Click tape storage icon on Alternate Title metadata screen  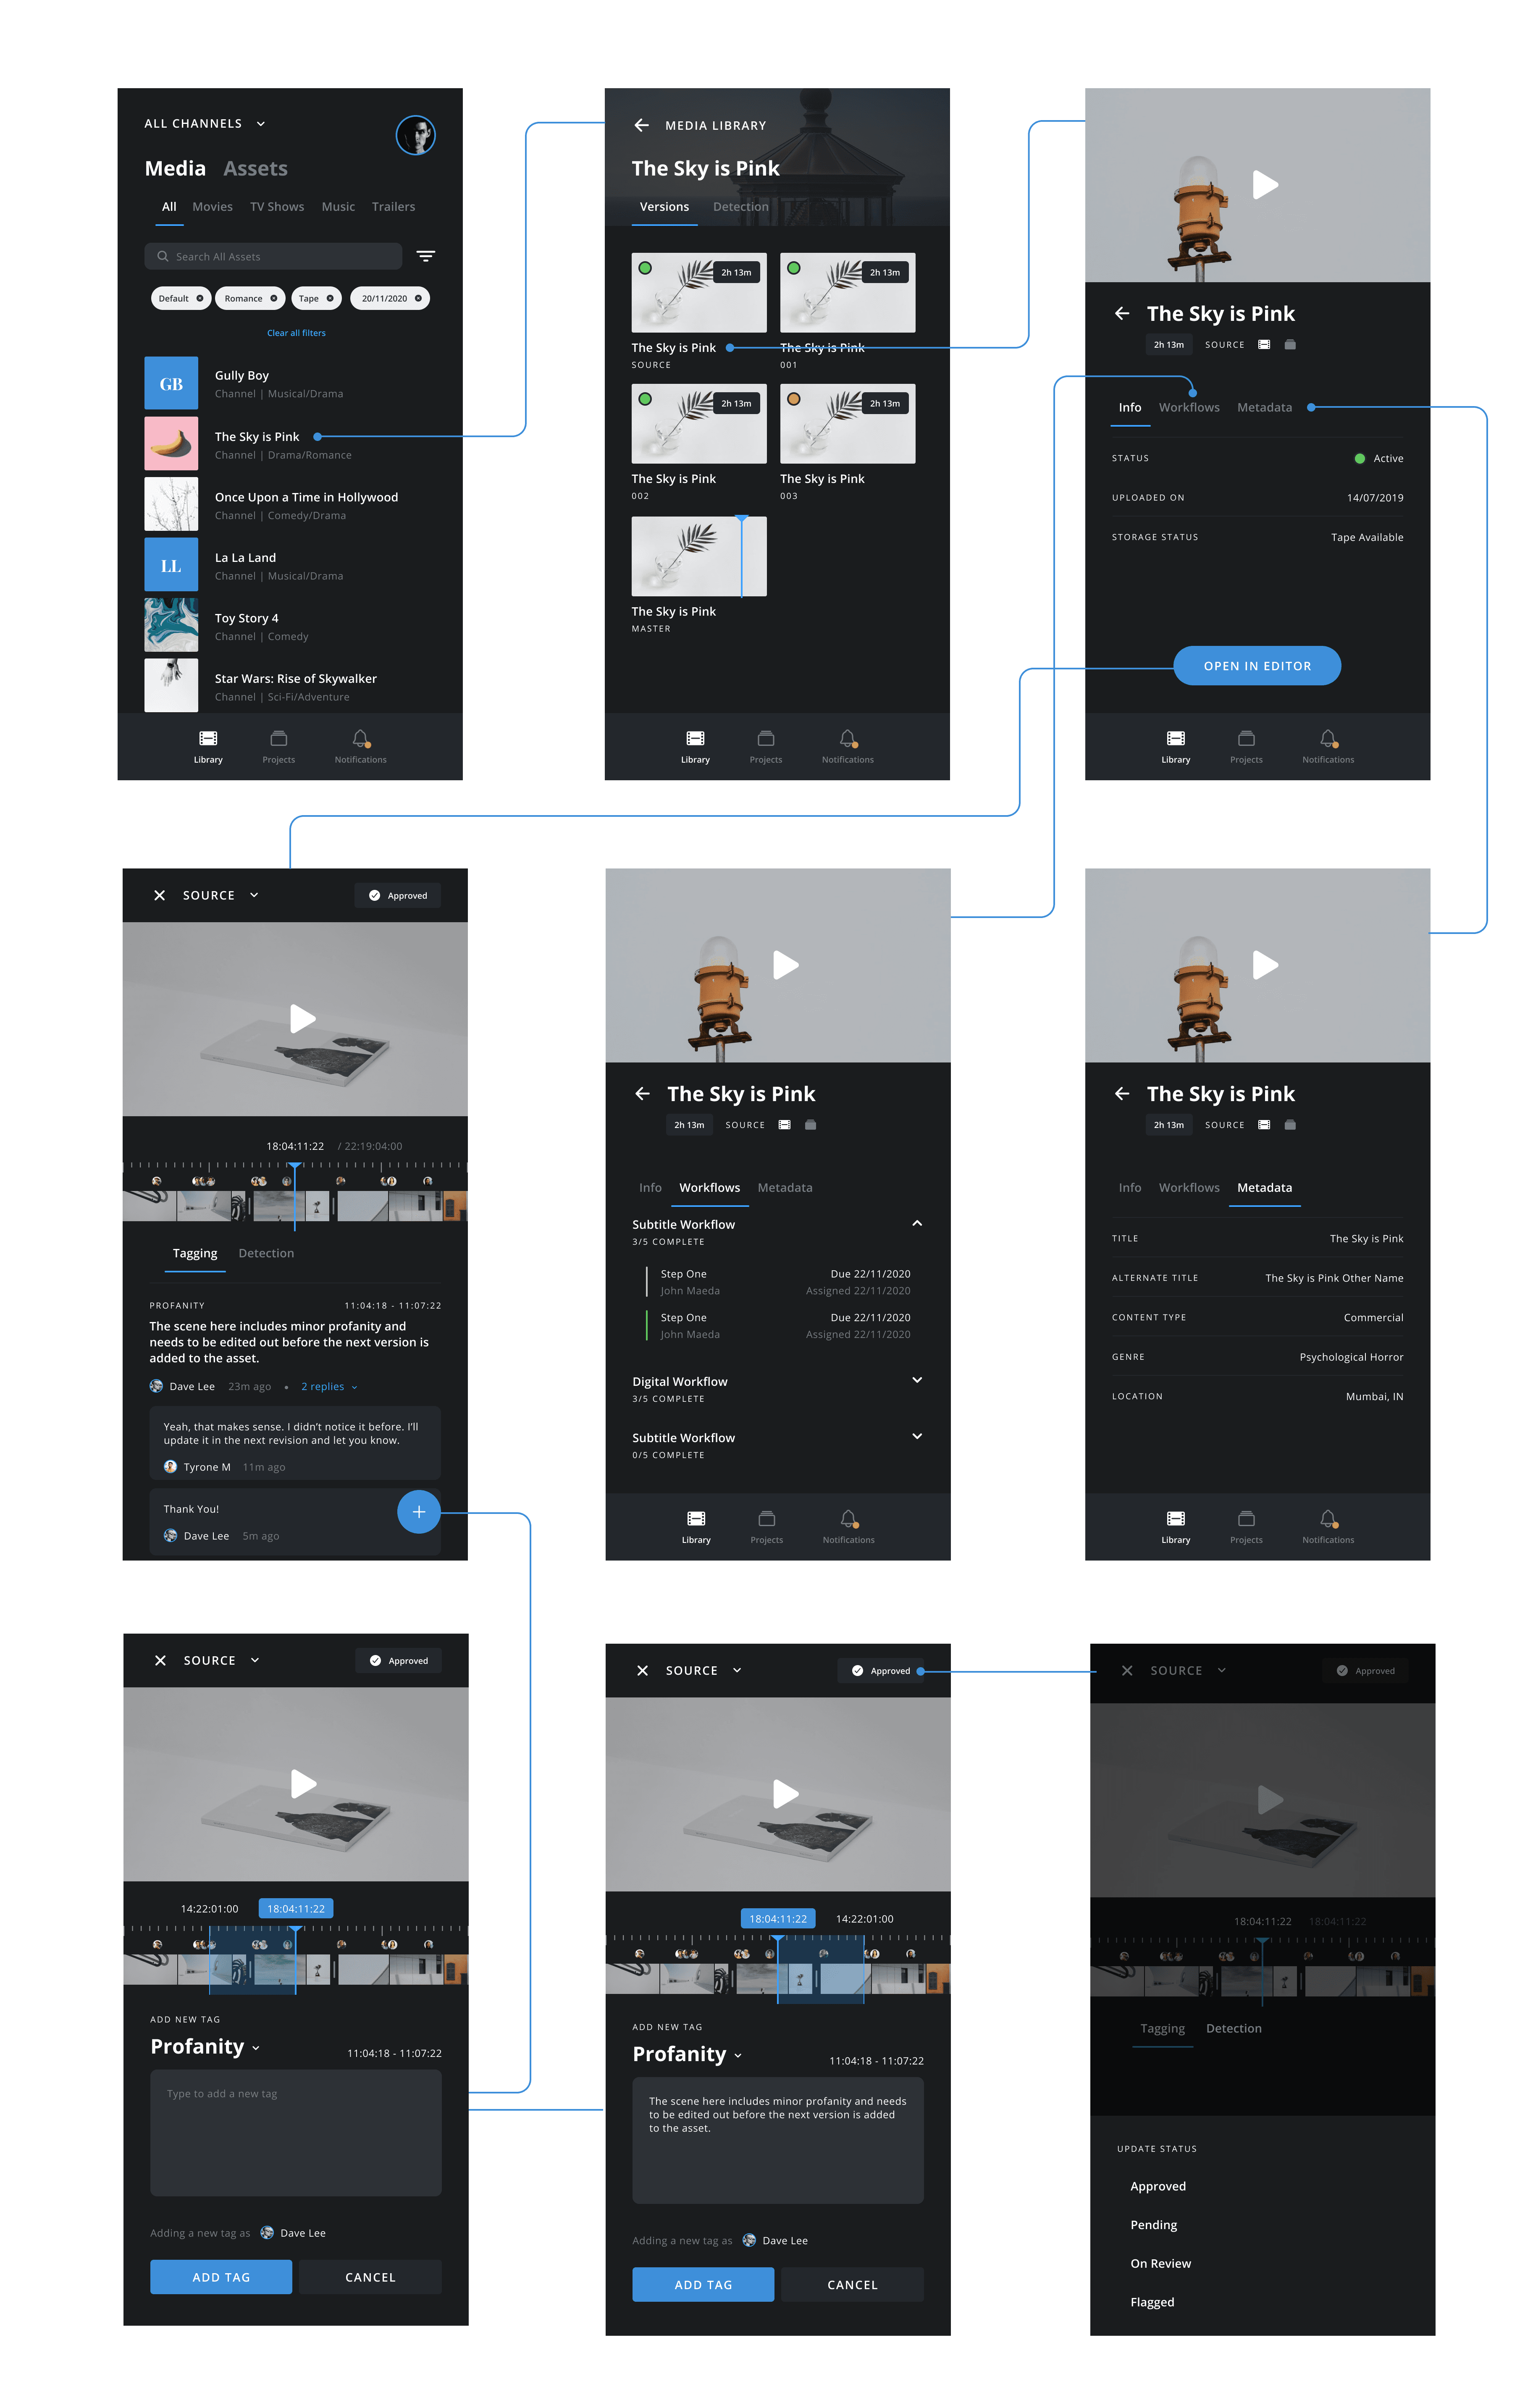click(1290, 1125)
